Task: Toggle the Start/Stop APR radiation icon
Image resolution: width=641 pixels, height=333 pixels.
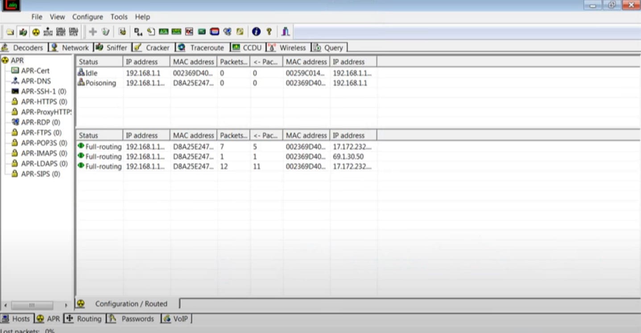Action: pyautogui.click(x=36, y=32)
